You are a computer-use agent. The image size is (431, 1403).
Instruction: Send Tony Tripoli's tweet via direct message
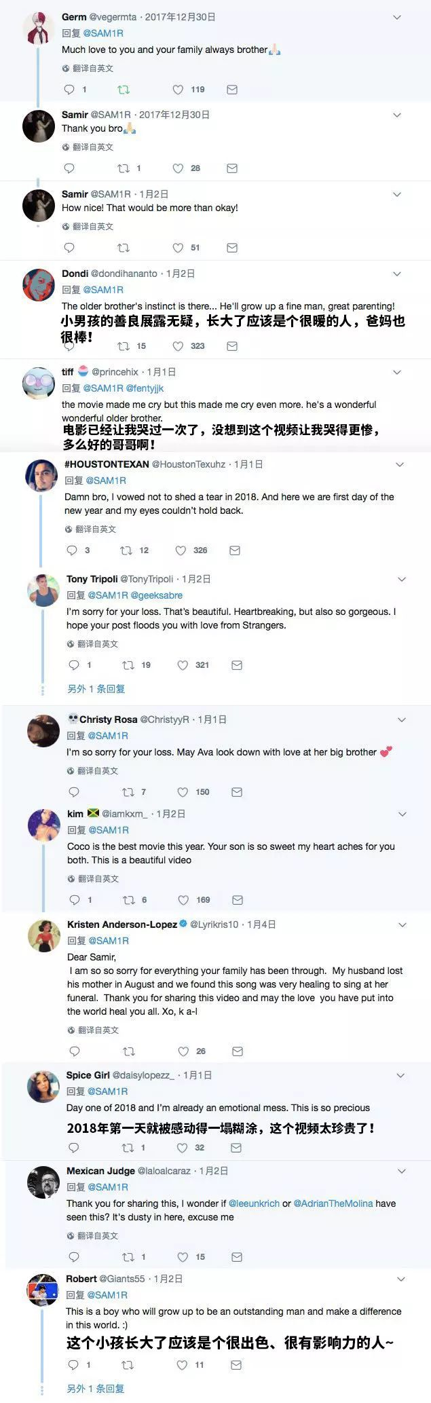237,665
